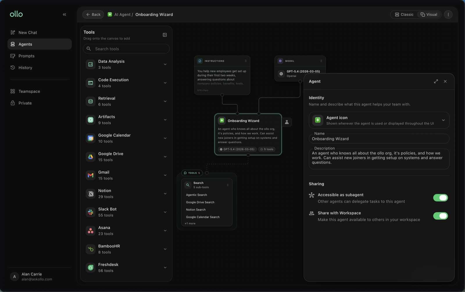This screenshot has width=465, height=292.
Task: Close the Agent panel
Action: coord(445,81)
